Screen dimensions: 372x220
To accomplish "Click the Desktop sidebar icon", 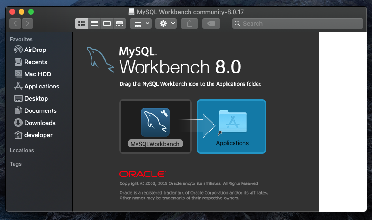I will (18, 98).
